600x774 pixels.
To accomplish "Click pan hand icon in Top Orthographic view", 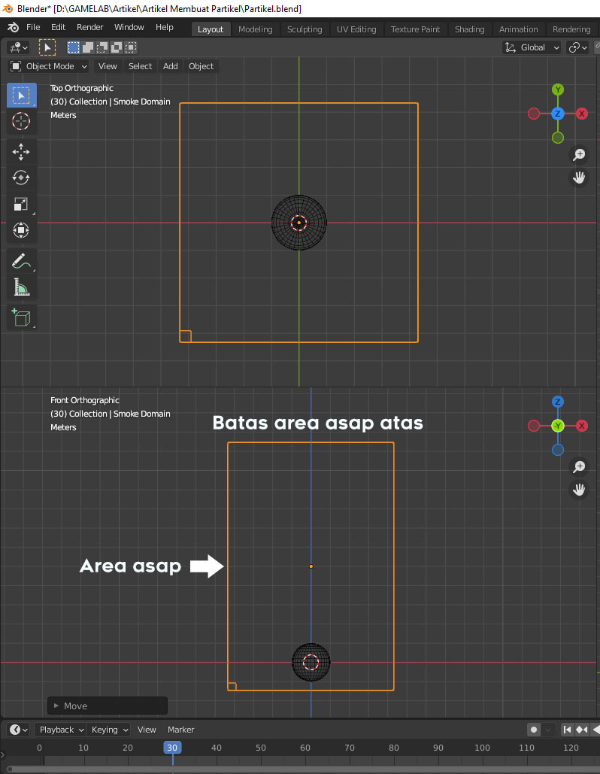I will pos(579,178).
